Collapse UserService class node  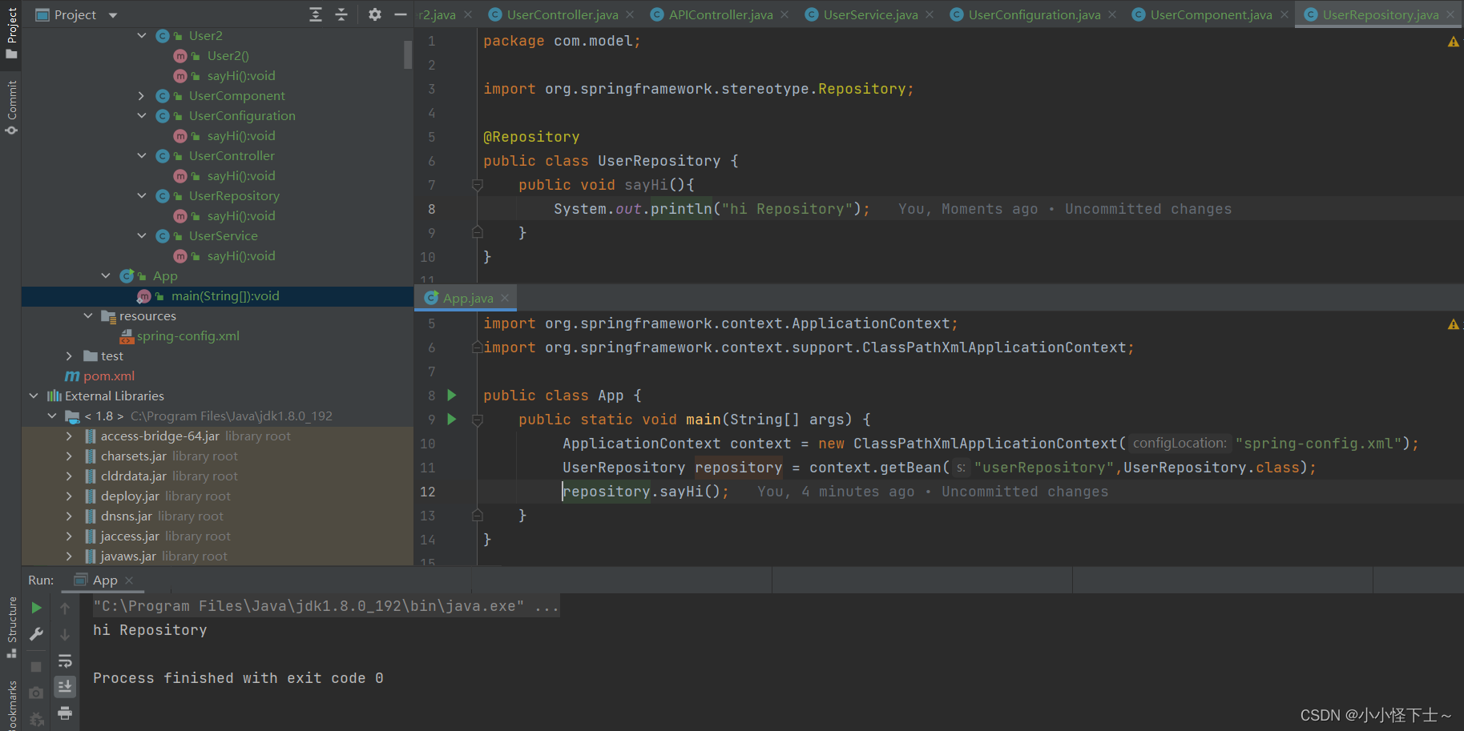[142, 235]
